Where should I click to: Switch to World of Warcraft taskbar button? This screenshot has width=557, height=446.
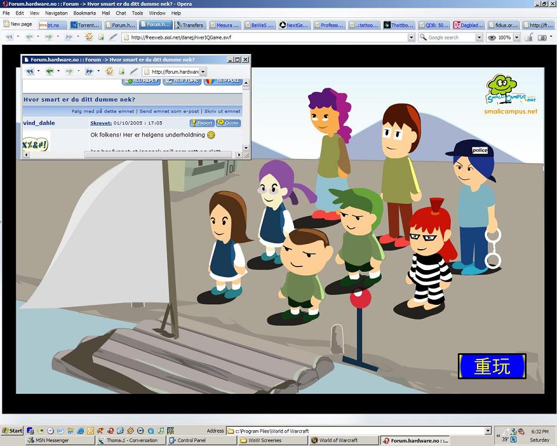[x=343, y=440]
